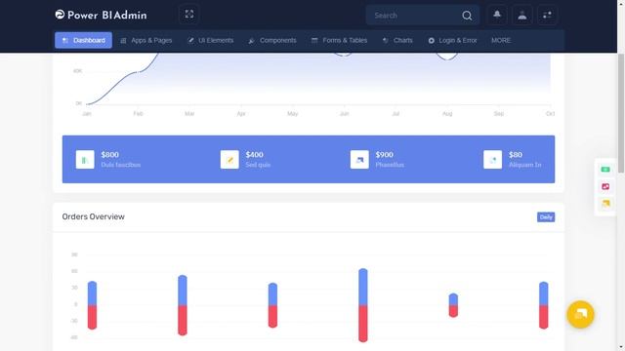Click the $800 card icon
This screenshot has width=625, height=351.
(85, 160)
